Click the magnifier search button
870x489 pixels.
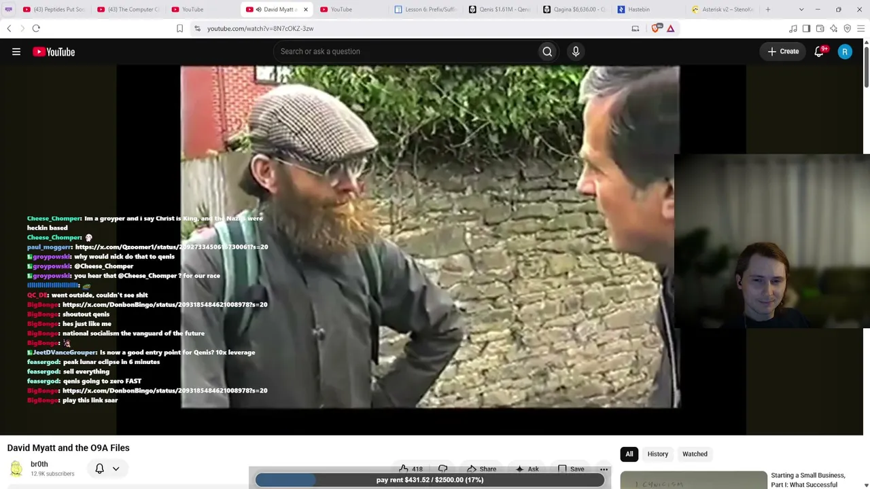tap(547, 52)
